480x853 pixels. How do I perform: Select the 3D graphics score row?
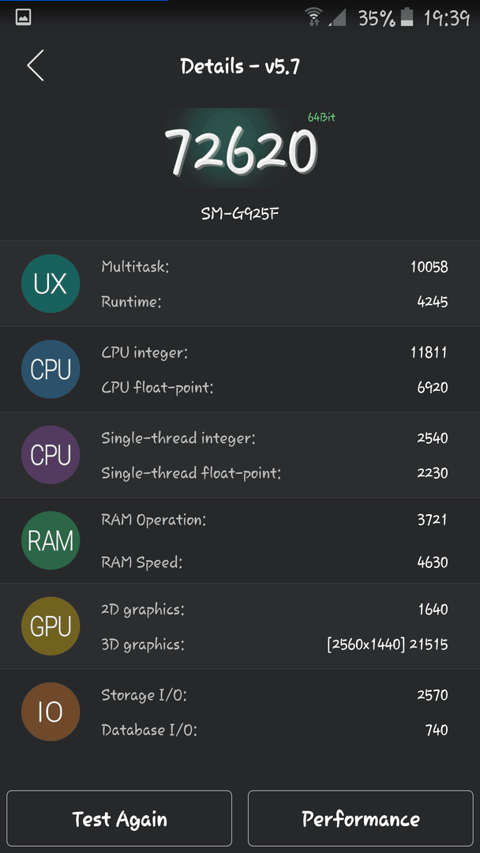[x=275, y=644]
